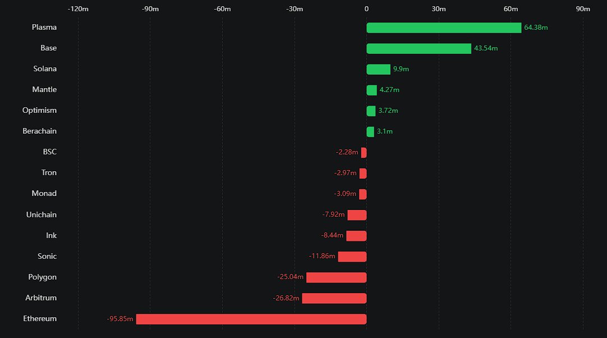Viewport: 607px width, 338px height.
Task: Click the green Base bar
Action: click(419, 49)
